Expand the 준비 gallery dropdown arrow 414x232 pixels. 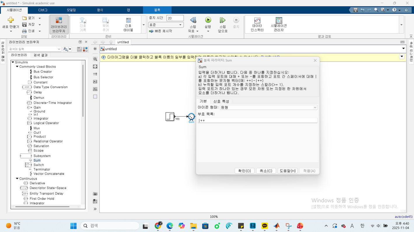pos(144,25)
